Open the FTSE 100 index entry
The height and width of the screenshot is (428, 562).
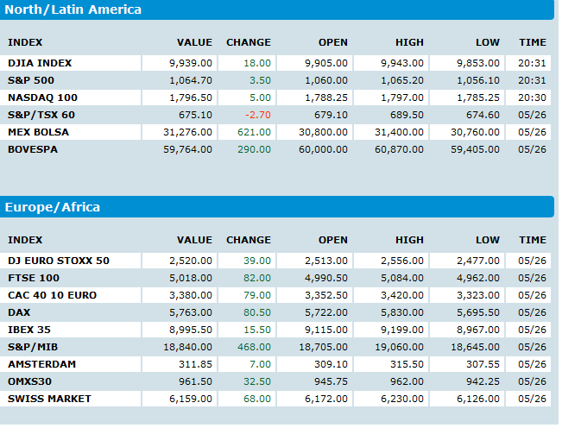[34, 278]
